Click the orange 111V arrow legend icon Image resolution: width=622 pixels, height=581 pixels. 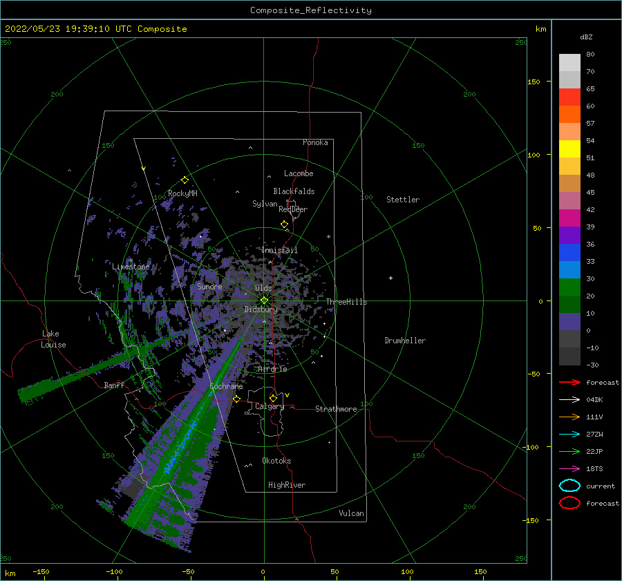[569, 417]
